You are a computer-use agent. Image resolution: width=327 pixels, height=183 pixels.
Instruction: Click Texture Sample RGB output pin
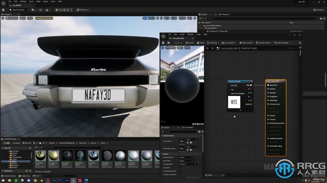[251, 85]
